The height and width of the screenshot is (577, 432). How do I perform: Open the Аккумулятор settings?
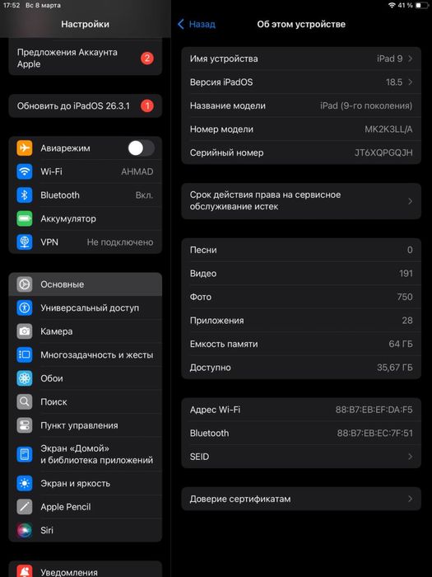tap(86, 218)
